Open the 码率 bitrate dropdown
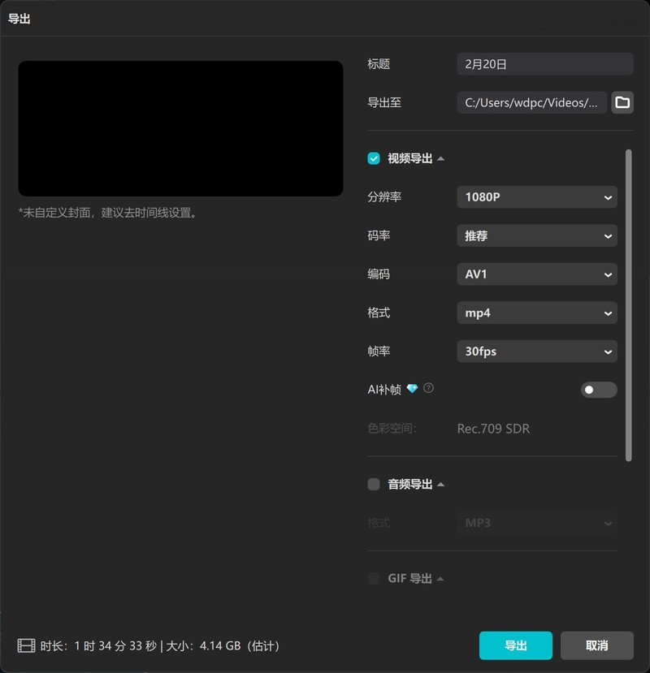 (x=536, y=235)
